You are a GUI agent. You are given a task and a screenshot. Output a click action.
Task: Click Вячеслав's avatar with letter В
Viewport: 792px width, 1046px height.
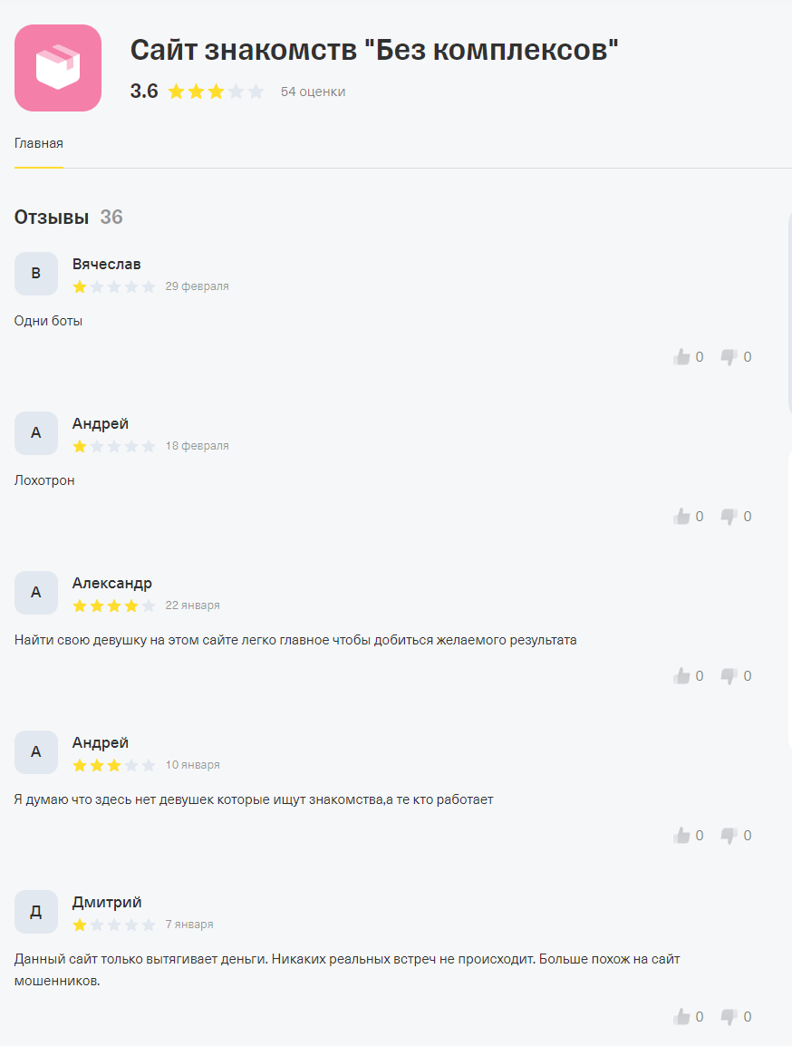click(x=36, y=274)
